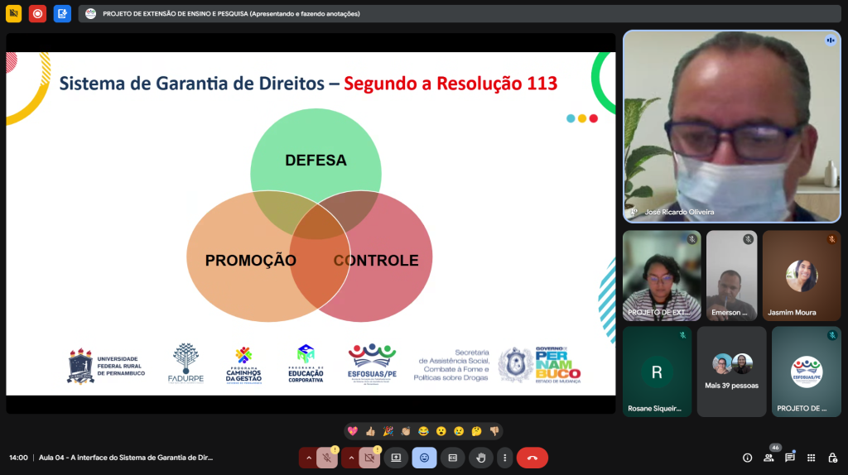Click the red recording indicator icon

[x=37, y=13]
